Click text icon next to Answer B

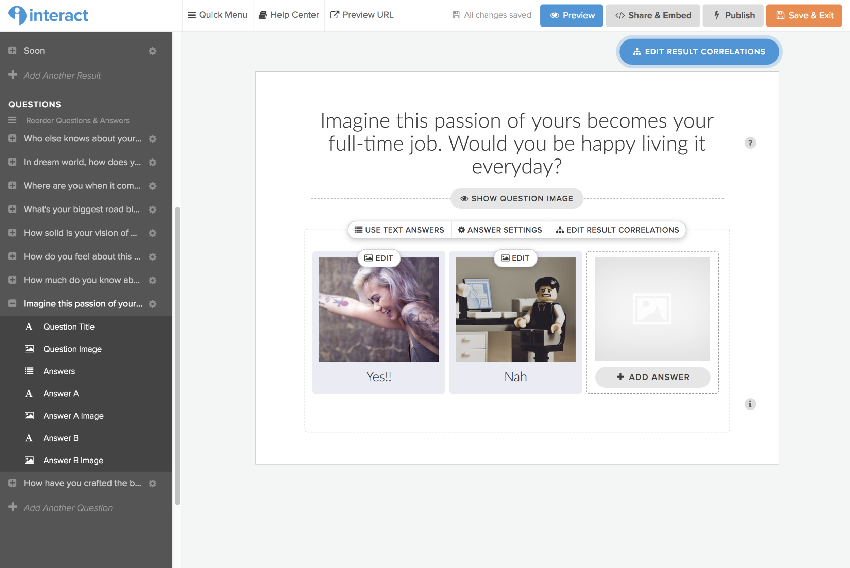[29, 438]
